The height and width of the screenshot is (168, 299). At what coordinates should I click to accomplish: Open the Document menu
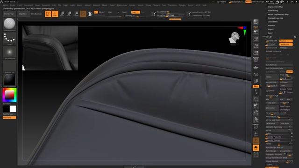tap(28, 5)
